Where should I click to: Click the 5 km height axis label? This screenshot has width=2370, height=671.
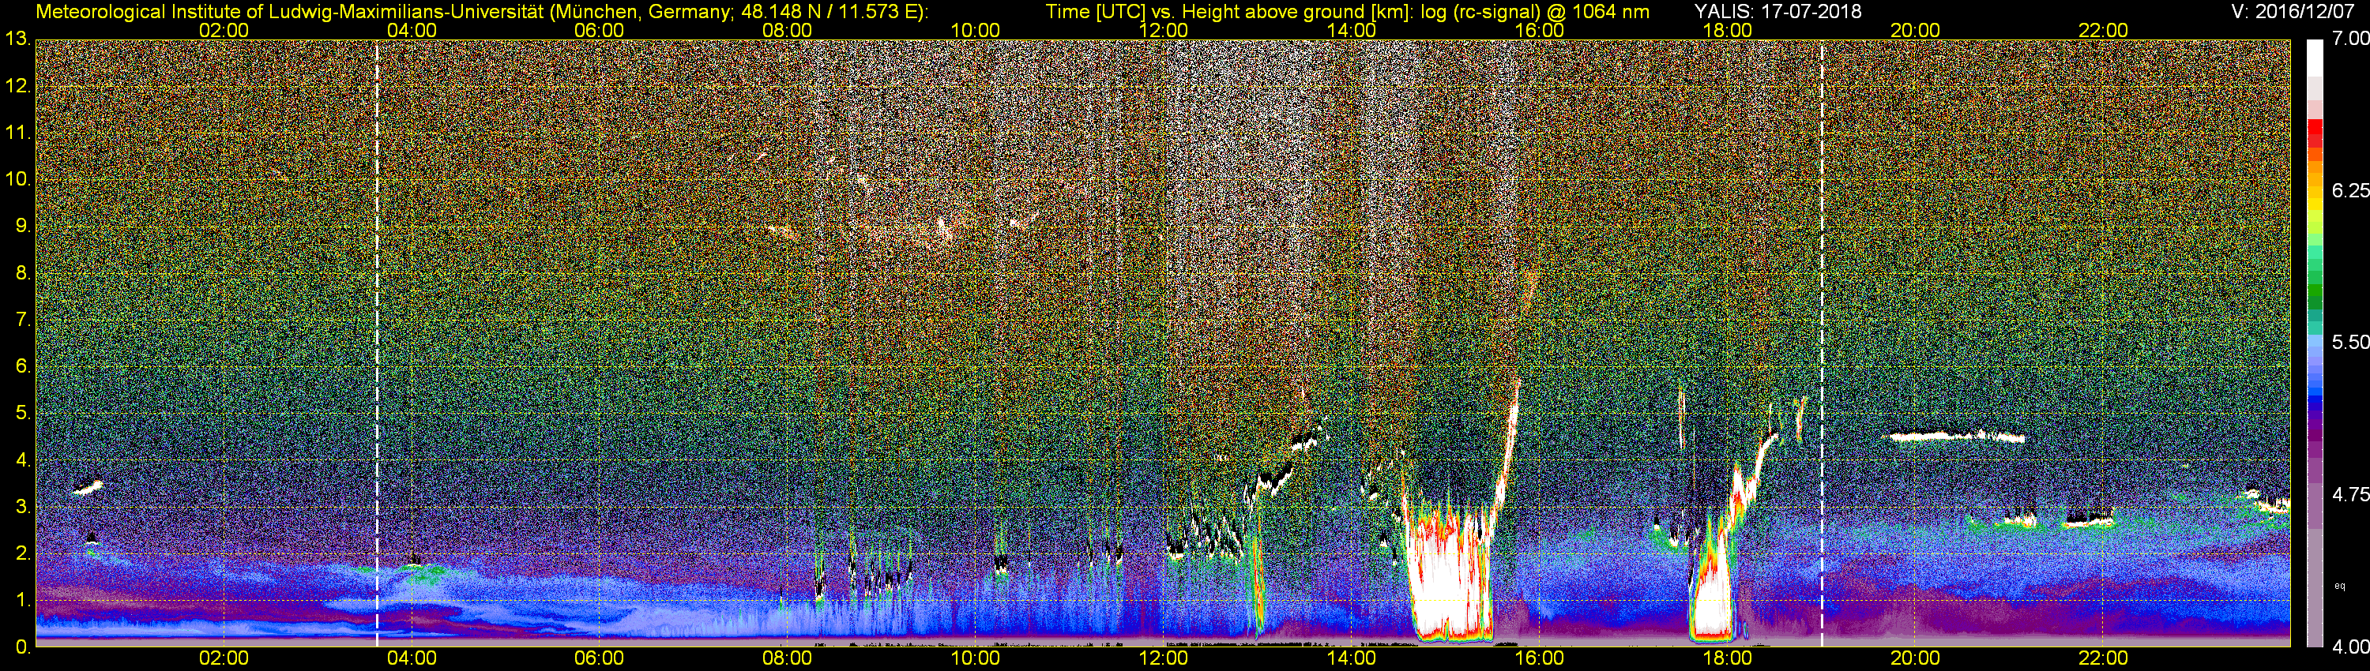[23, 414]
